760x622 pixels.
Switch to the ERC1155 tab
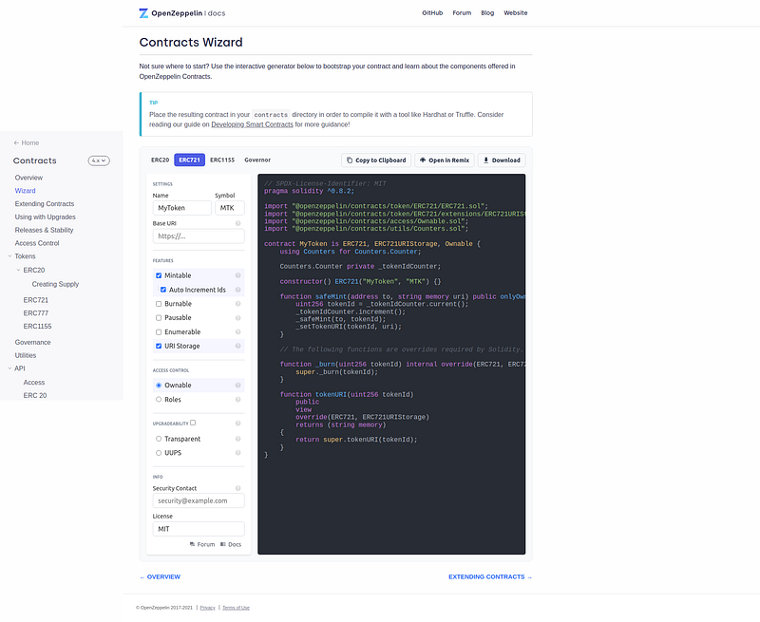click(222, 160)
